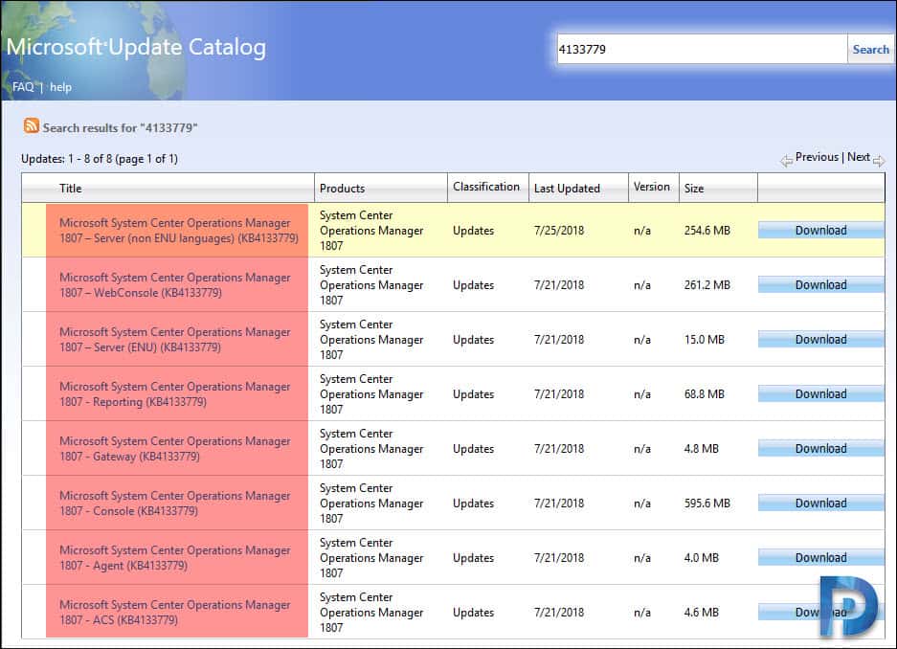The width and height of the screenshot is (897, 649).
Task: Click Updates classification in the ACS row
Action: (x=473, y=613)
